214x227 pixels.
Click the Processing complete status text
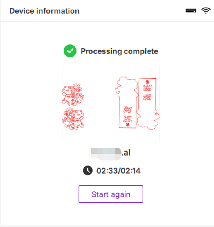click(x=119, y=51)
